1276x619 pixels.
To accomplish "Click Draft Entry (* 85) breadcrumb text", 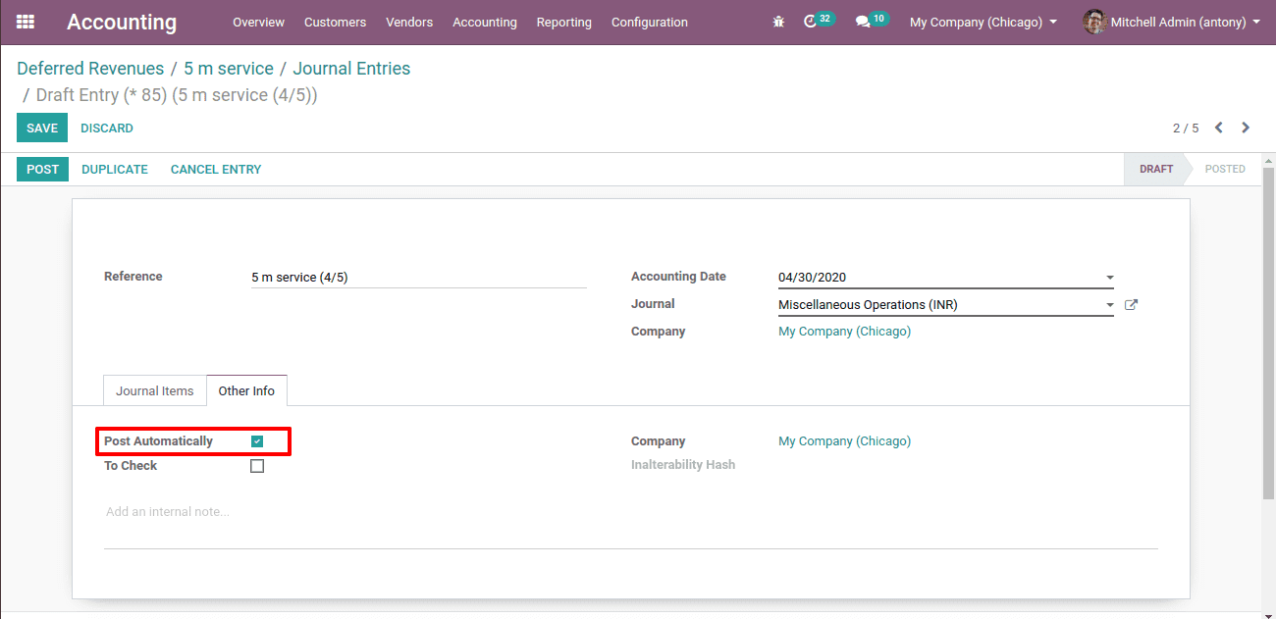I will tap(177, 95).
